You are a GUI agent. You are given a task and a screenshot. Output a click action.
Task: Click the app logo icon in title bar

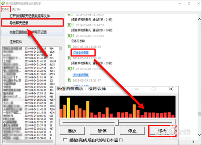point(3,3)
